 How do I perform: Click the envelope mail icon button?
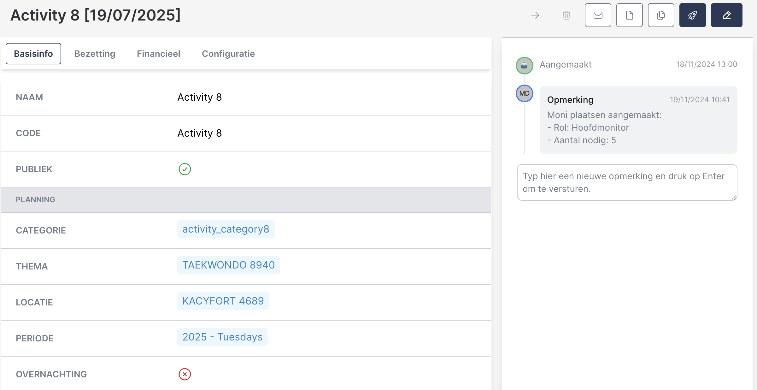pyautogui.click(x=598, y=15)
